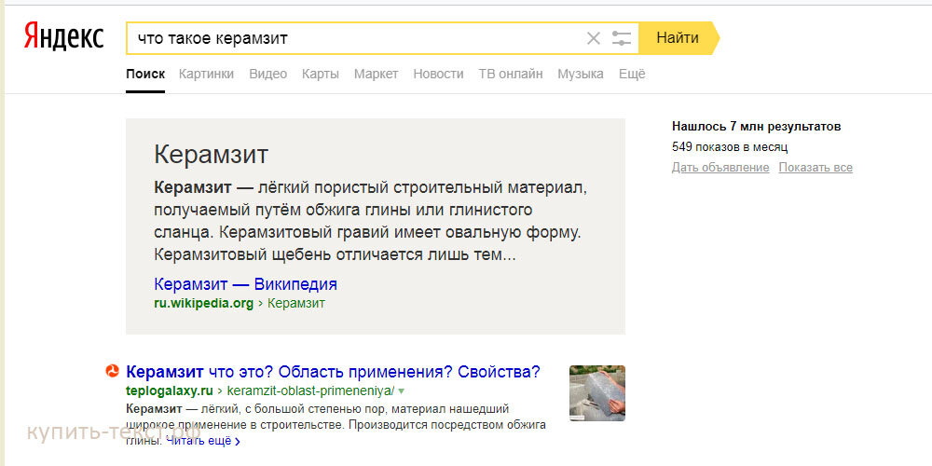Select the Поиск tab
Image resolution: width=932 pixels, height=466 pixels.
click(x=145, y=75)
